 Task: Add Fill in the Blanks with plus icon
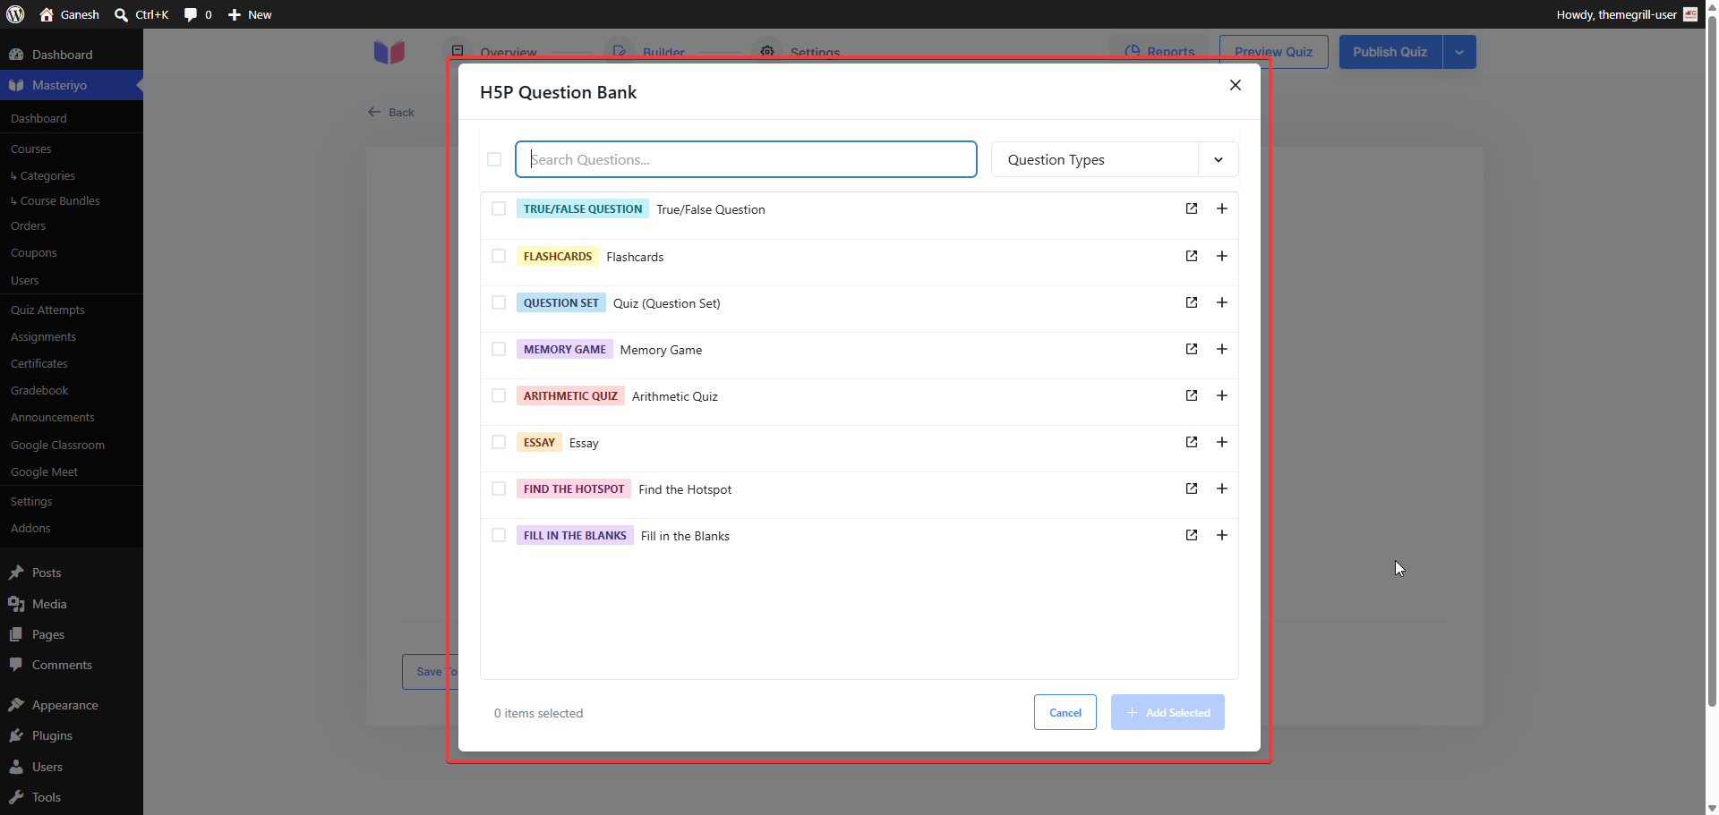pyautogui.click(x=1222, y=535)
